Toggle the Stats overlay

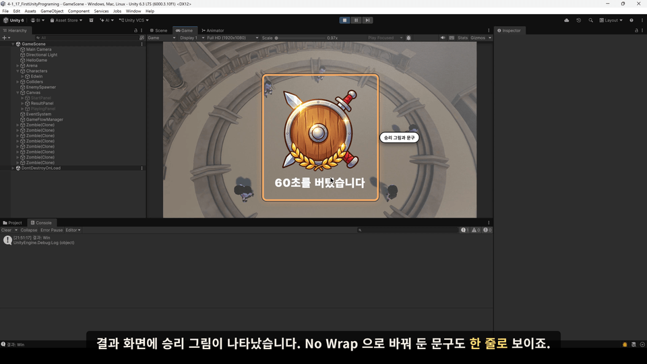tap(462, 38)
